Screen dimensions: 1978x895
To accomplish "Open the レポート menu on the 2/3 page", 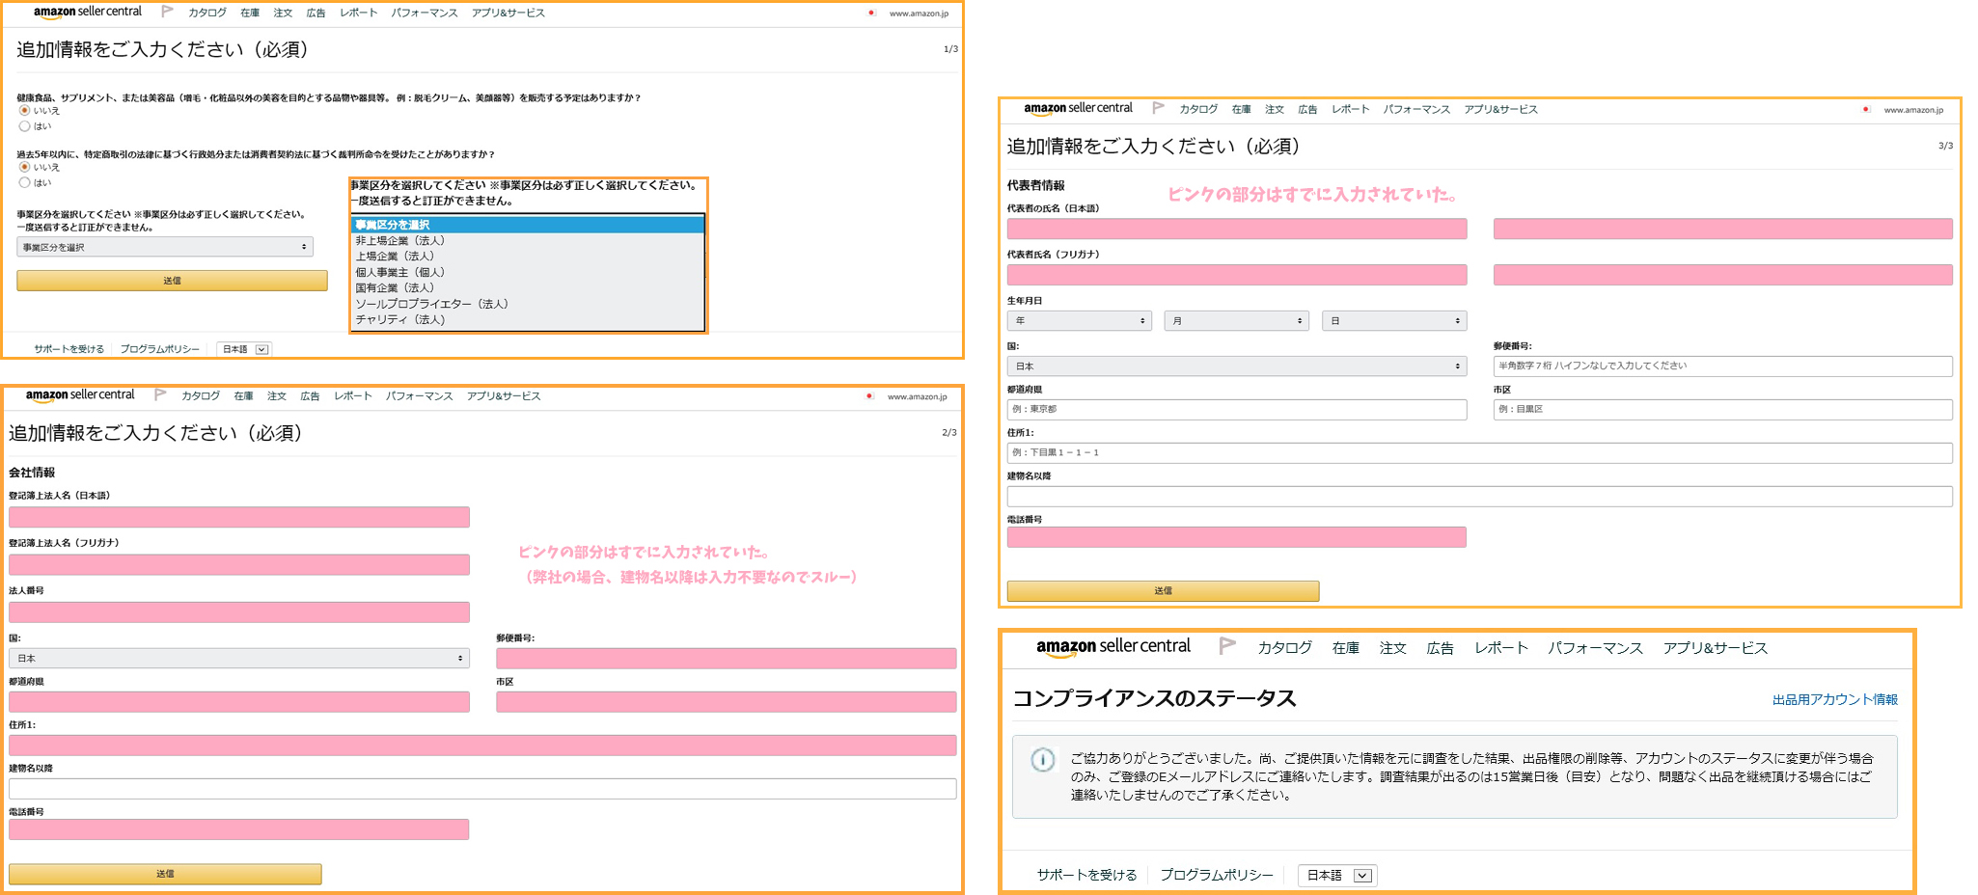I will click(x=353, y=395).
